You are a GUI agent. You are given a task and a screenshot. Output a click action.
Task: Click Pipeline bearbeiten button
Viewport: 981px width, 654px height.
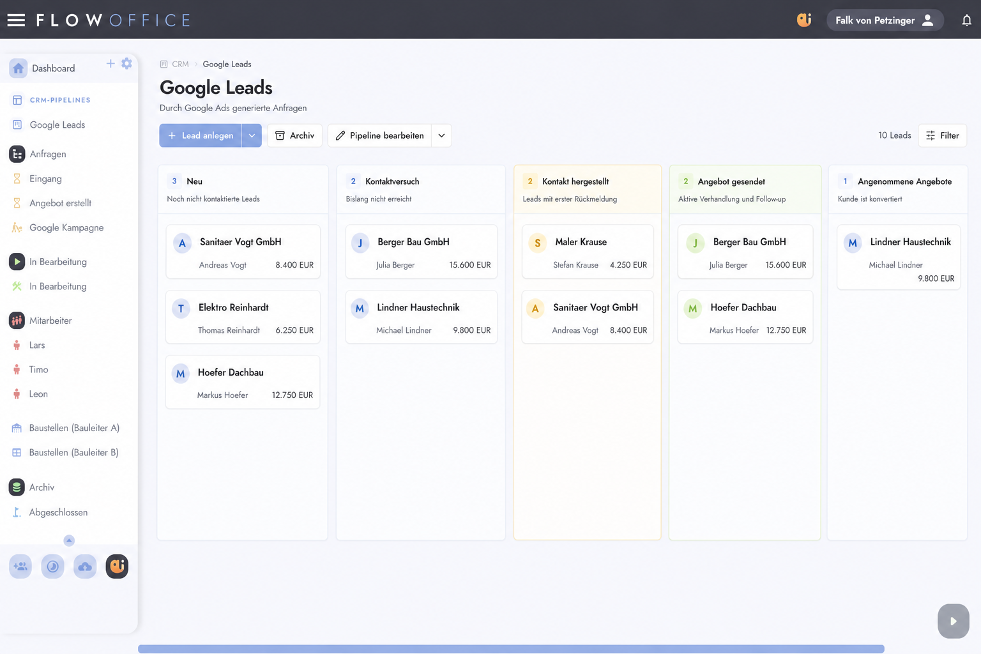[379, 135]
